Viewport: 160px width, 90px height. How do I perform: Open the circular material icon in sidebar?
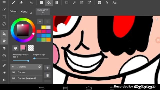4,55
